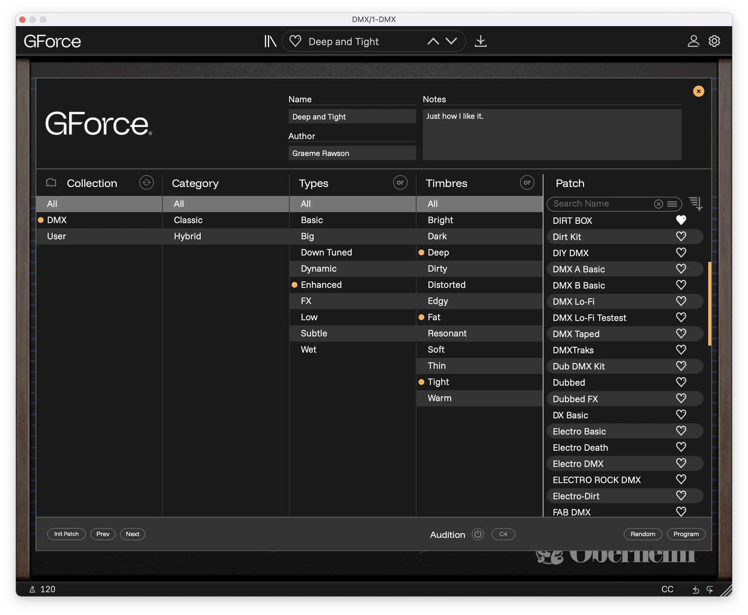
Task: Favorite the DMX Taped patch
Action: coord(681,333)
